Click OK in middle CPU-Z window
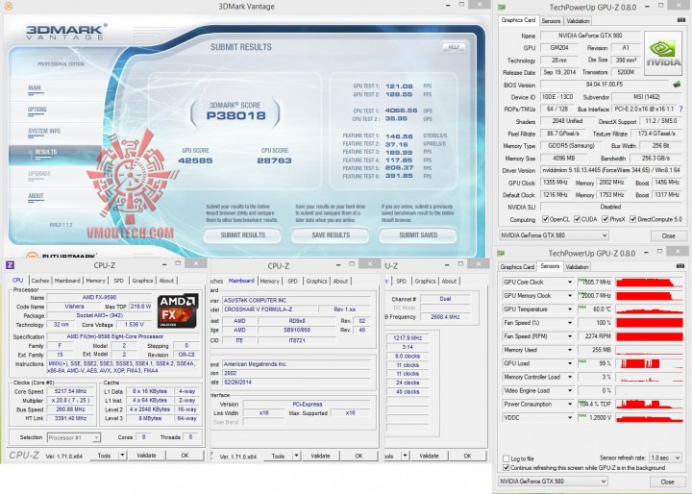 tap(358, 456)
